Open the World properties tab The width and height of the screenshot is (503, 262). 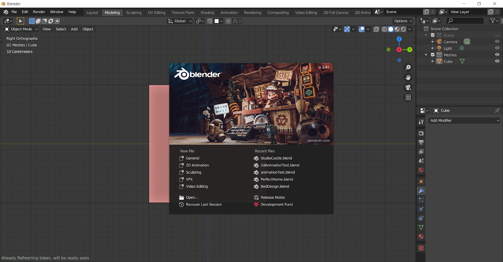[421, 170]
